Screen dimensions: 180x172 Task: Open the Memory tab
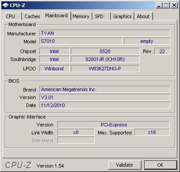click(x=81, y=16)
